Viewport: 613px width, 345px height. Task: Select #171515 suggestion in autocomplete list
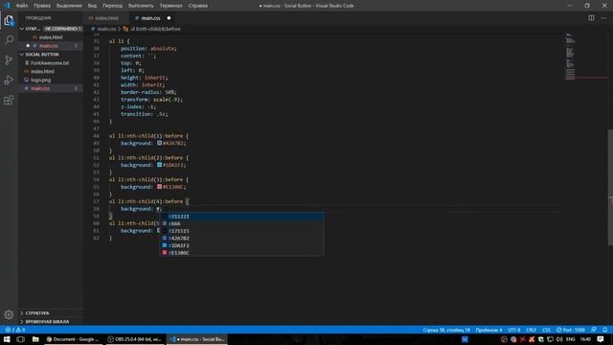point(242,231)
